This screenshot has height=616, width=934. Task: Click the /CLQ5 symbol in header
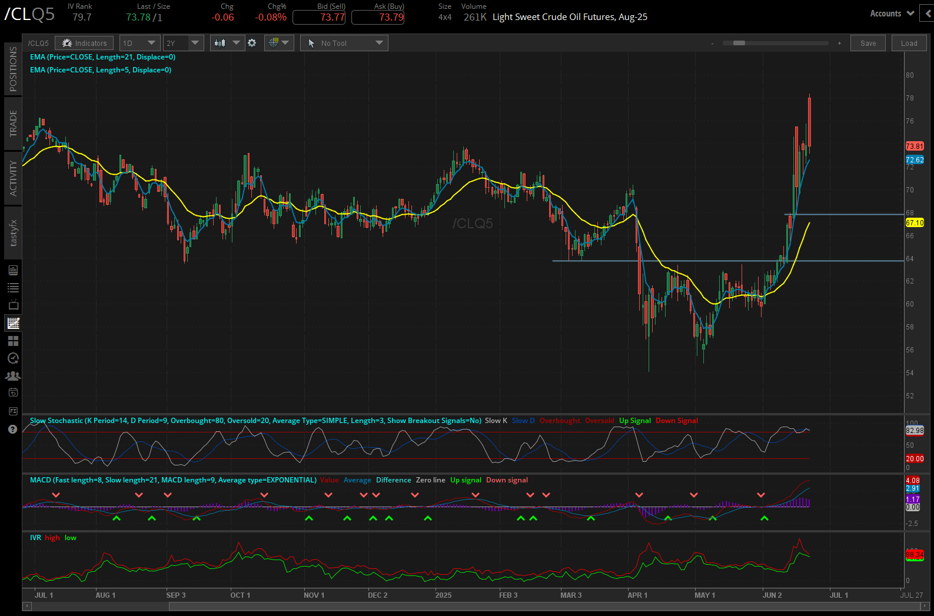(29, 14)
